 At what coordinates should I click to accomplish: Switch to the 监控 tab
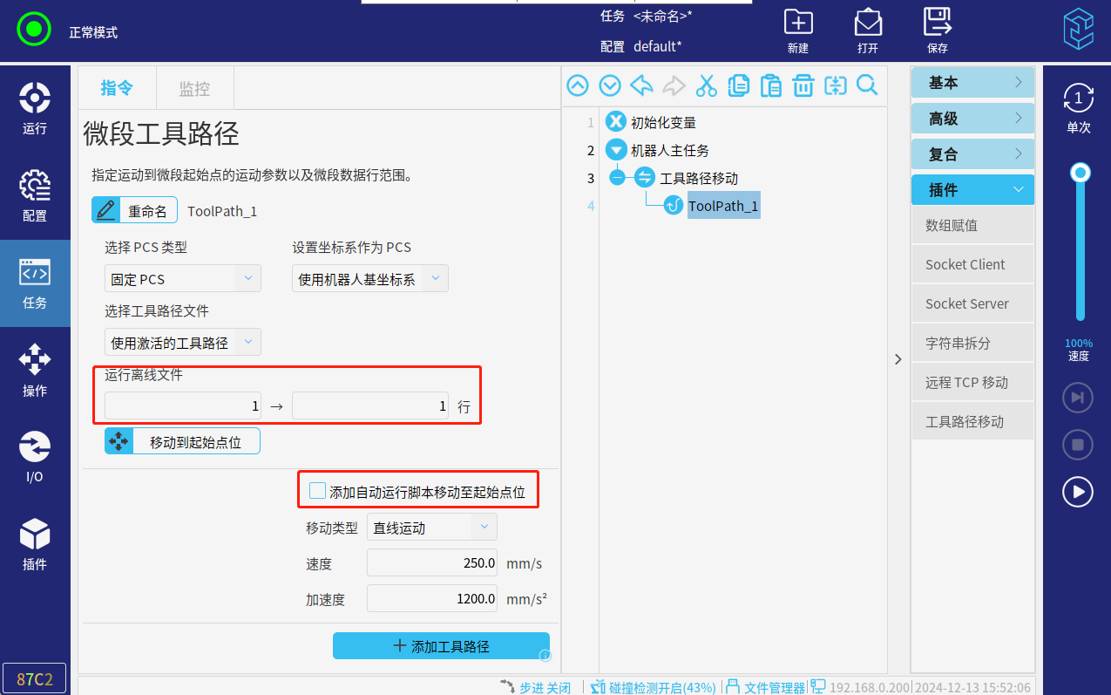coord(194,88)
